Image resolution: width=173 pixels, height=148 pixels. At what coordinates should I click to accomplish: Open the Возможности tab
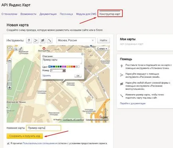28,14
